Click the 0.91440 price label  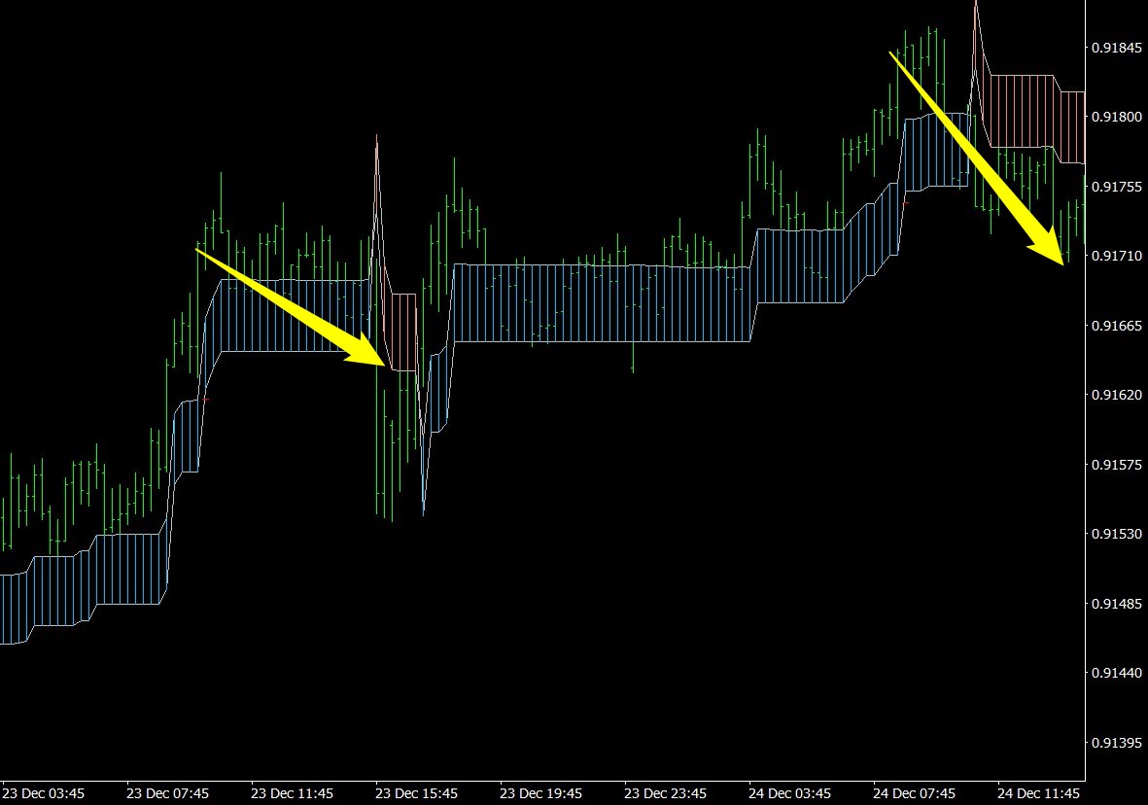pyautogui.click(x=1117, y=673)
